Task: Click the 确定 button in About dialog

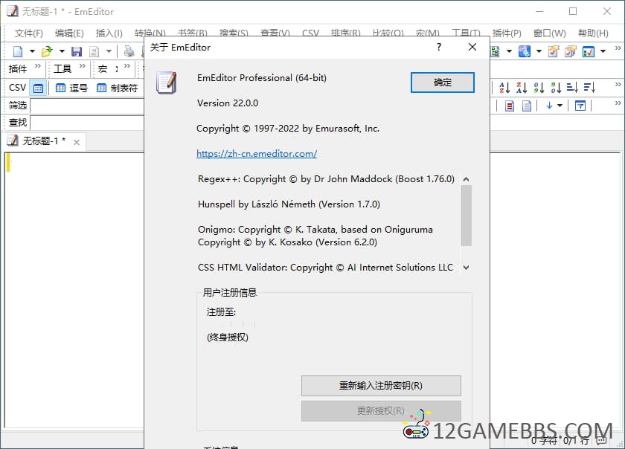Action: coord(443,83)
